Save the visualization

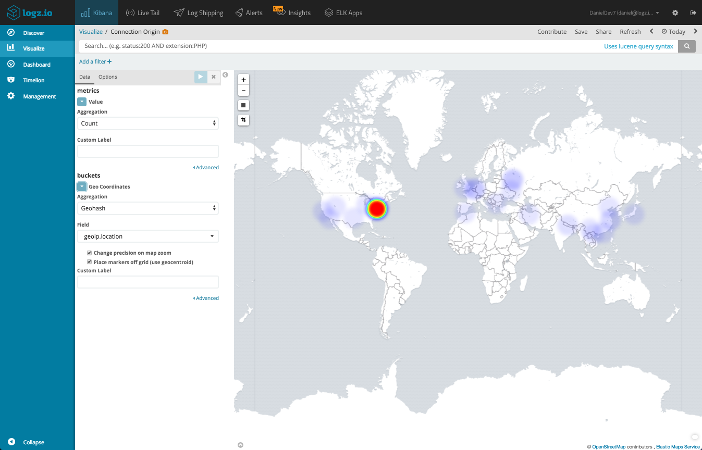click(581, 32)
